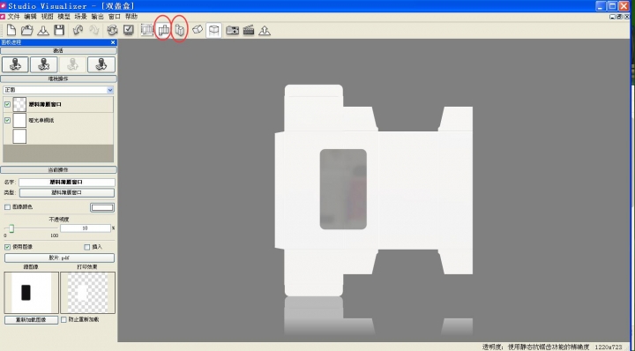Open the 文件 menu
This screenshot has width=635, height=351.
pos(13,17)
